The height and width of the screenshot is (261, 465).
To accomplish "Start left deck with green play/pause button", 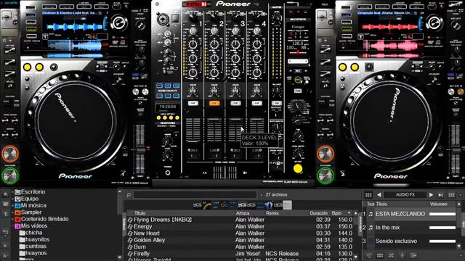I will pyautogui.click(x=9, y=175).
